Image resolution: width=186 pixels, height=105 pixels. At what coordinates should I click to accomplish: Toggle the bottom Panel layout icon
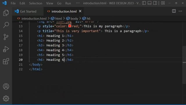[x=149, y=3]
